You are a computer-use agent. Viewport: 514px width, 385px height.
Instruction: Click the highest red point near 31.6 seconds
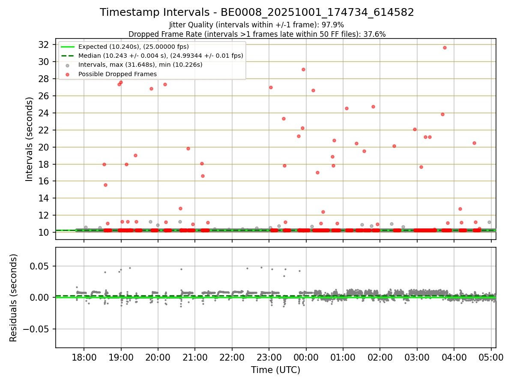point(445,47)
